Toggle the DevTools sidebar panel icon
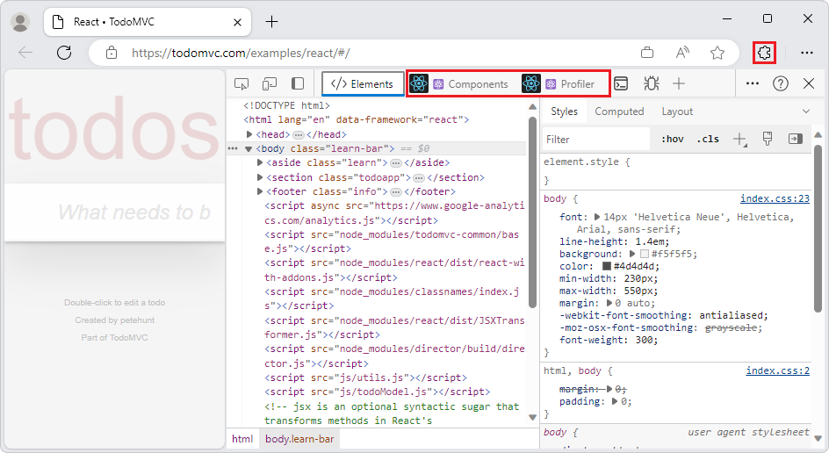This screenshot has width=829, height=453. click(x=298, y=83)
